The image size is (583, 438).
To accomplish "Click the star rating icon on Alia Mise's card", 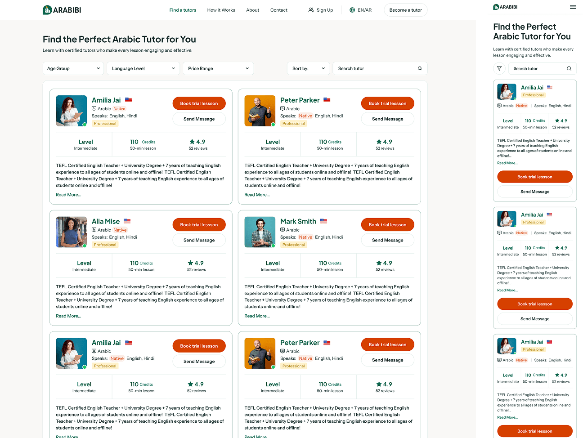I will pyautogui.click(x=190, y=263).
